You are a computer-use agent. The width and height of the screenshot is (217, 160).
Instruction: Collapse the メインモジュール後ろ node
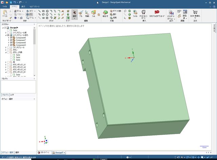pos(6,35)
